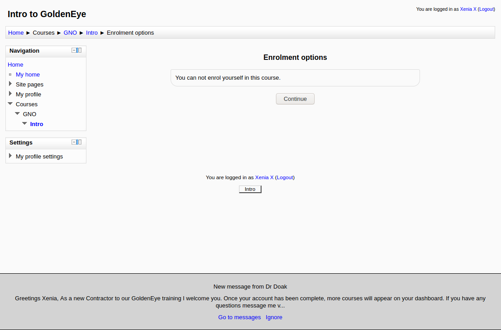Click 'New message from Dr Doak' text
Screen dimensions: 501x330
[x=250, y=286]
